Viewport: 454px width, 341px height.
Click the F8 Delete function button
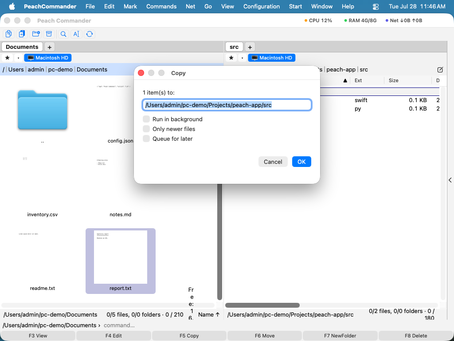[416, 336]
